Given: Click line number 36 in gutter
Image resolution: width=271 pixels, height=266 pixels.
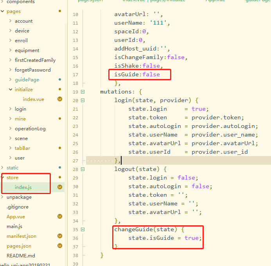Looking at the screenshot, I should (75, 238).
